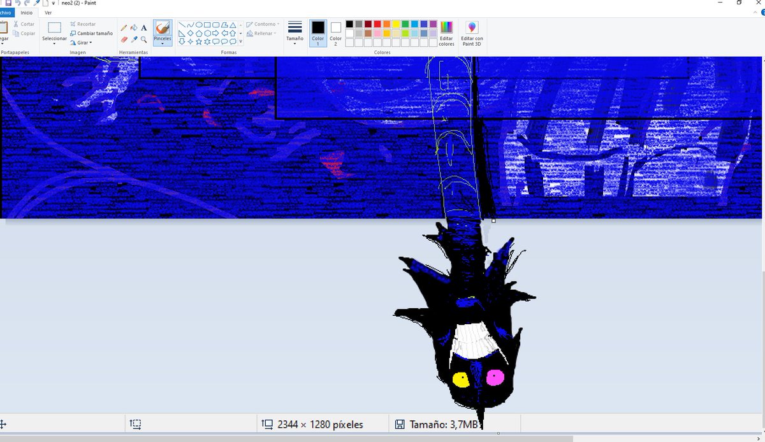Image resolution: width=765 pixels, height=442 pixels.
Task: Open Editar colores dialog
Action: (x=446, y=33)
